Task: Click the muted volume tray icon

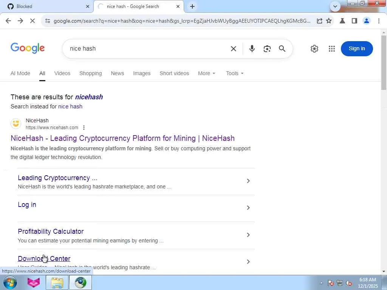Action: [349, 283]
